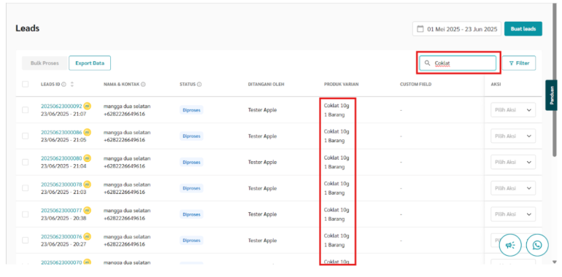Click the sort arrows in LEADS ID header
562x277 pixels.
click(x=72, y=85)
